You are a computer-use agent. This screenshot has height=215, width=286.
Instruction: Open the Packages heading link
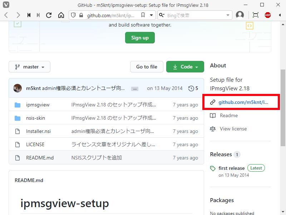pyautogui.click(x=222, y=200)
